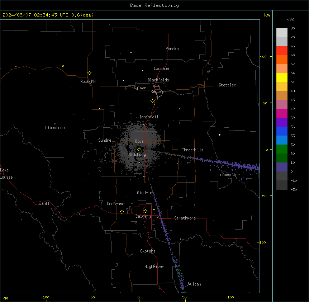The image size is (309, 302).
Task: Click the RockyMH label
Action: pyautogui.click(x=88, y=81)
